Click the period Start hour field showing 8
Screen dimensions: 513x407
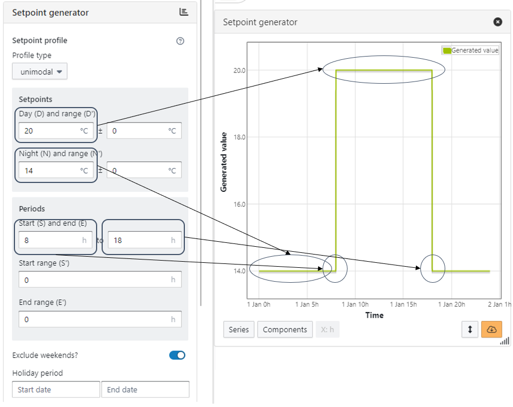pos(50,240)
